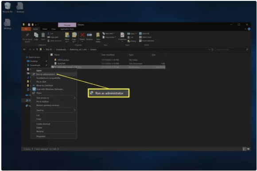Click Select none in the ribbon
257x171 pixels.
click(x=145, y=37)
